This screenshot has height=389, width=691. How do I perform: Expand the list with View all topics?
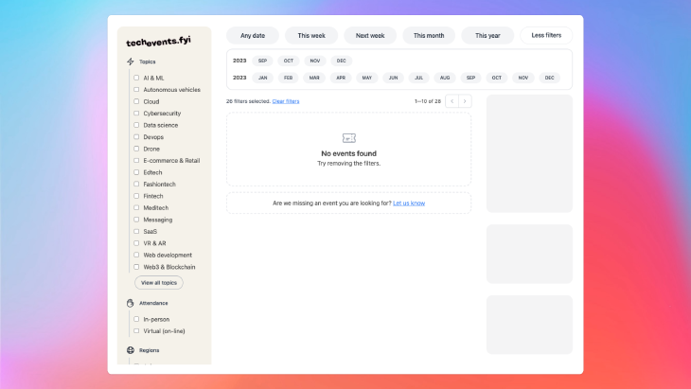click(x=159, y=282)
